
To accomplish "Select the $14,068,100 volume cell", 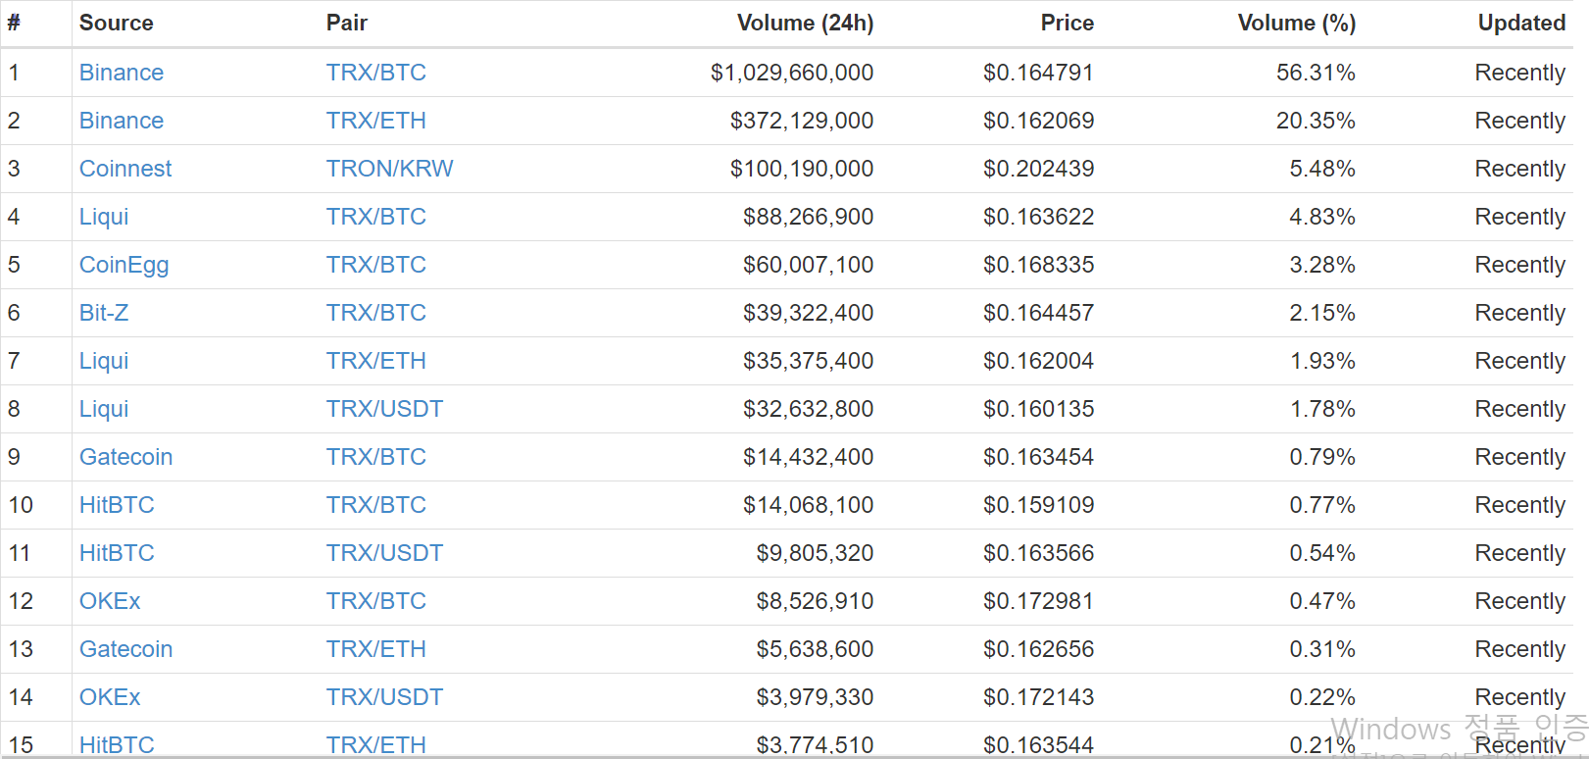I will coord(809,505).
